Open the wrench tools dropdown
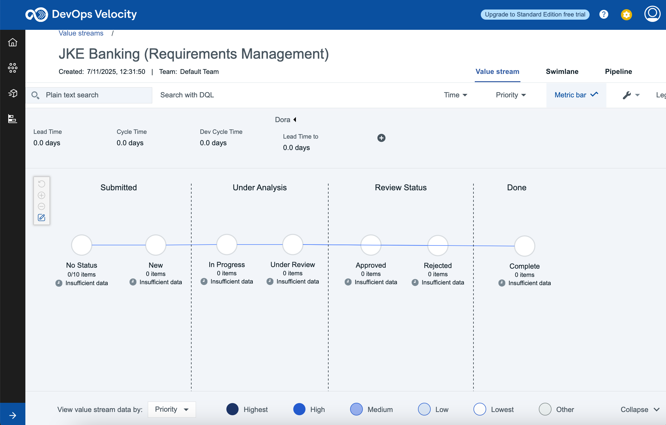Image resolution: width=666 pixels, height=425 pixels. coord(631,95)
